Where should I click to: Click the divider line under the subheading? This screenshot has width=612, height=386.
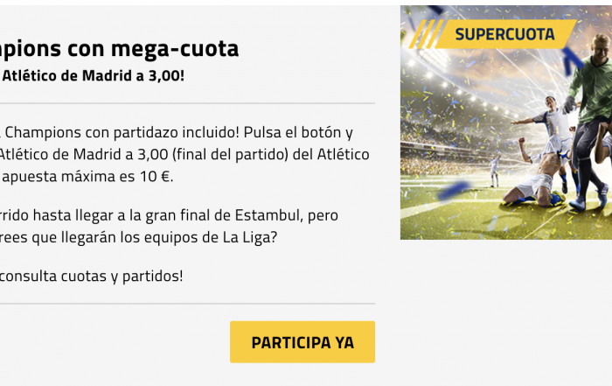187,103
